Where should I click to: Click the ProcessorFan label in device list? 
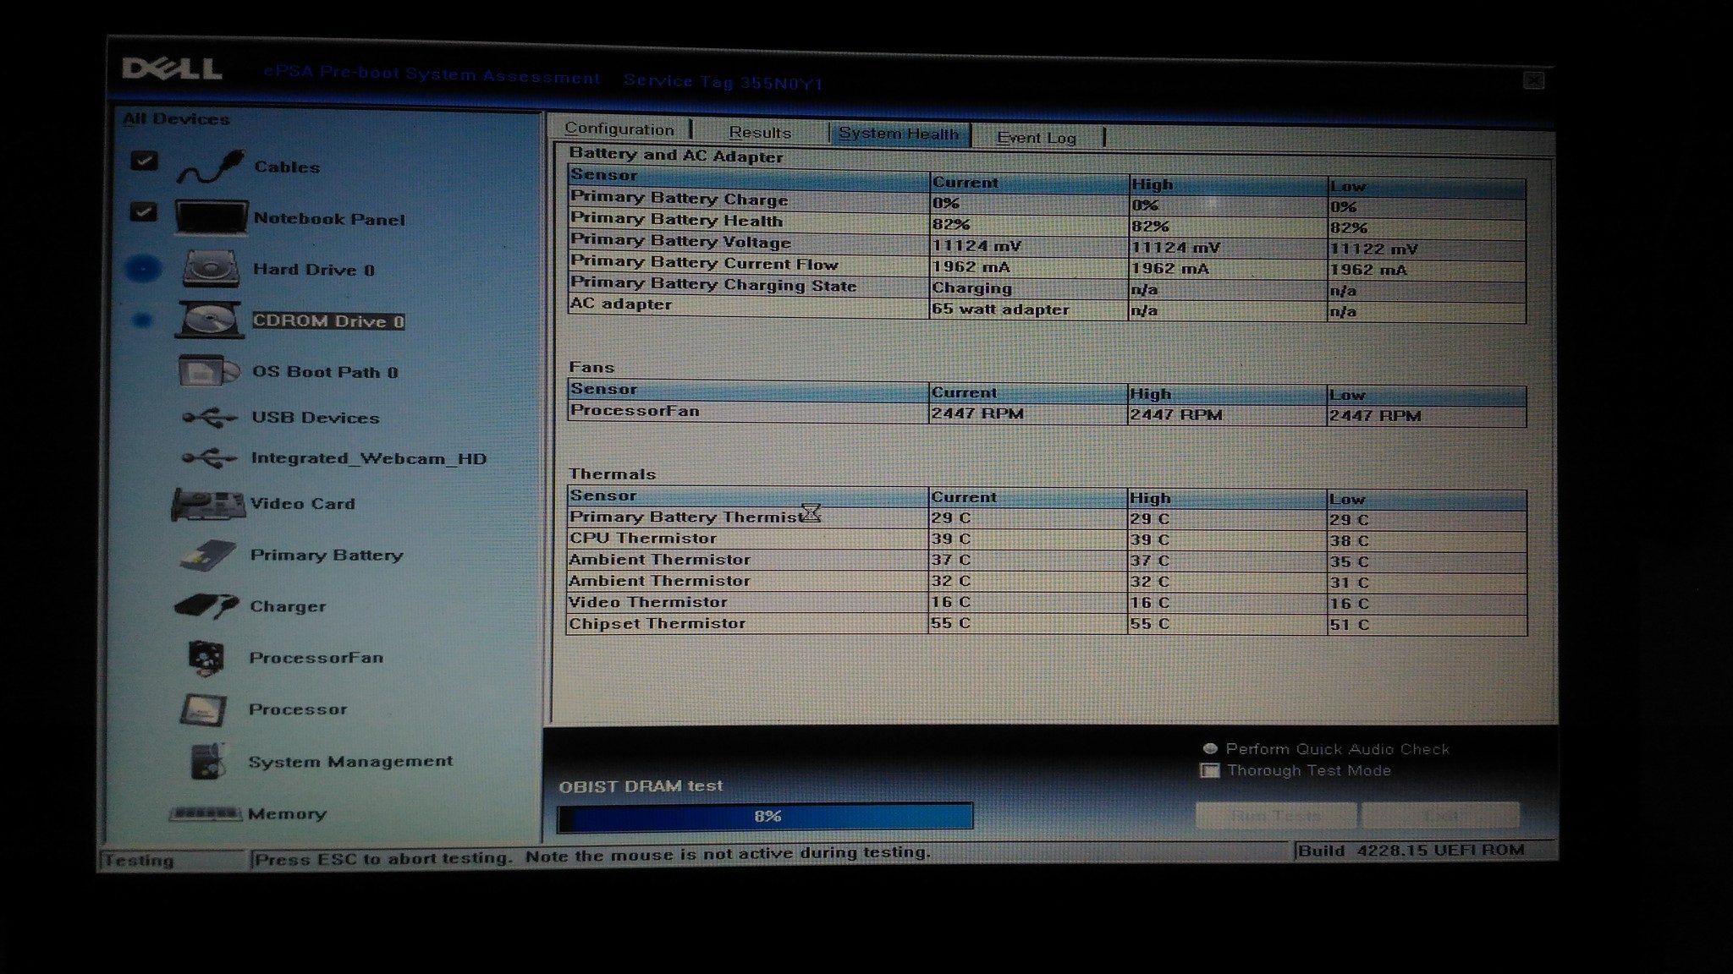tap(316, 658)
